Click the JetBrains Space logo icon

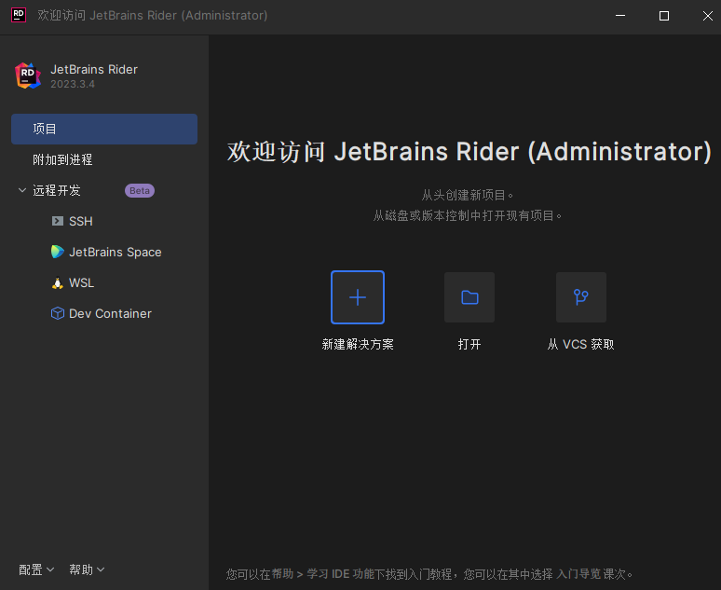tap(58, 252)
